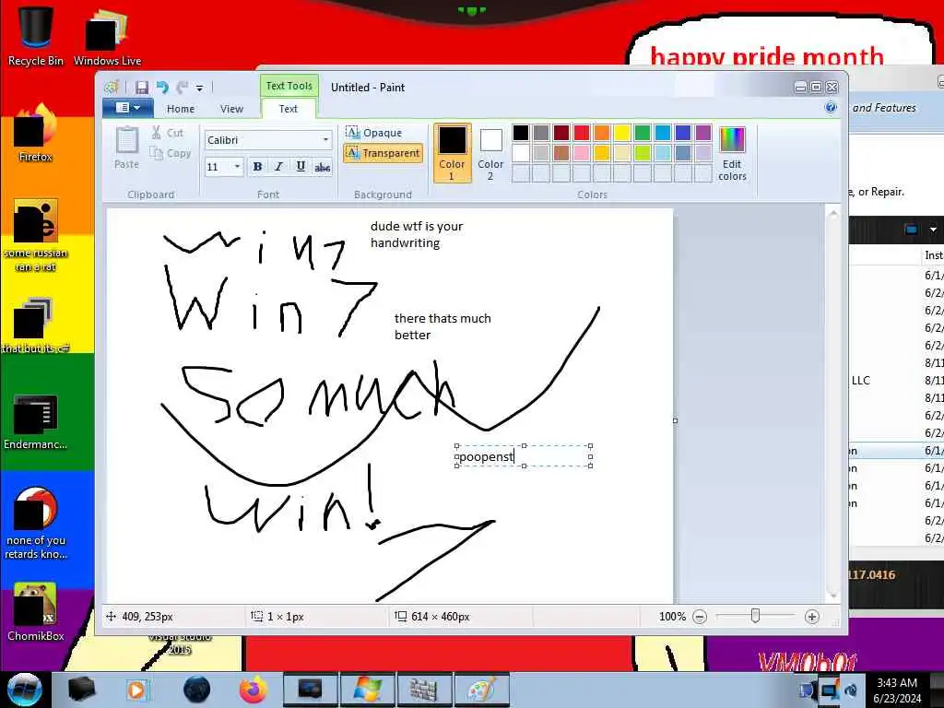Image resolution: width=944 pixels, height=708 pixels.
Task: Open the blue Paint application menu button
Action: pos(127,108)
